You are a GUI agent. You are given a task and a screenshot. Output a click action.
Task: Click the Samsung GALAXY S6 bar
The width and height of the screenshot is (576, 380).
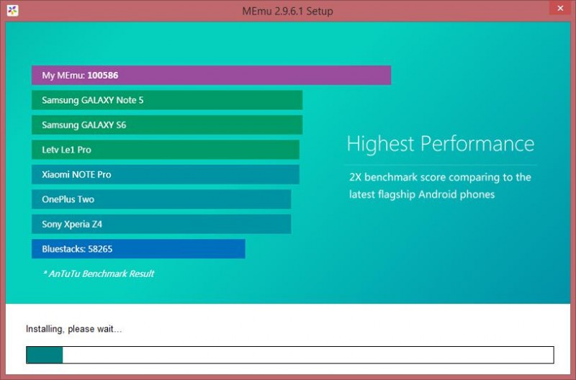pyautogui.click(x=167, y=125)
